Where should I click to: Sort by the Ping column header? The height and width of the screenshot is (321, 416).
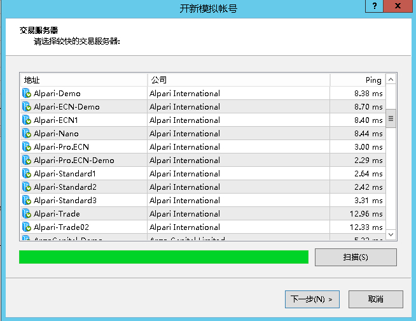[358, 80]
